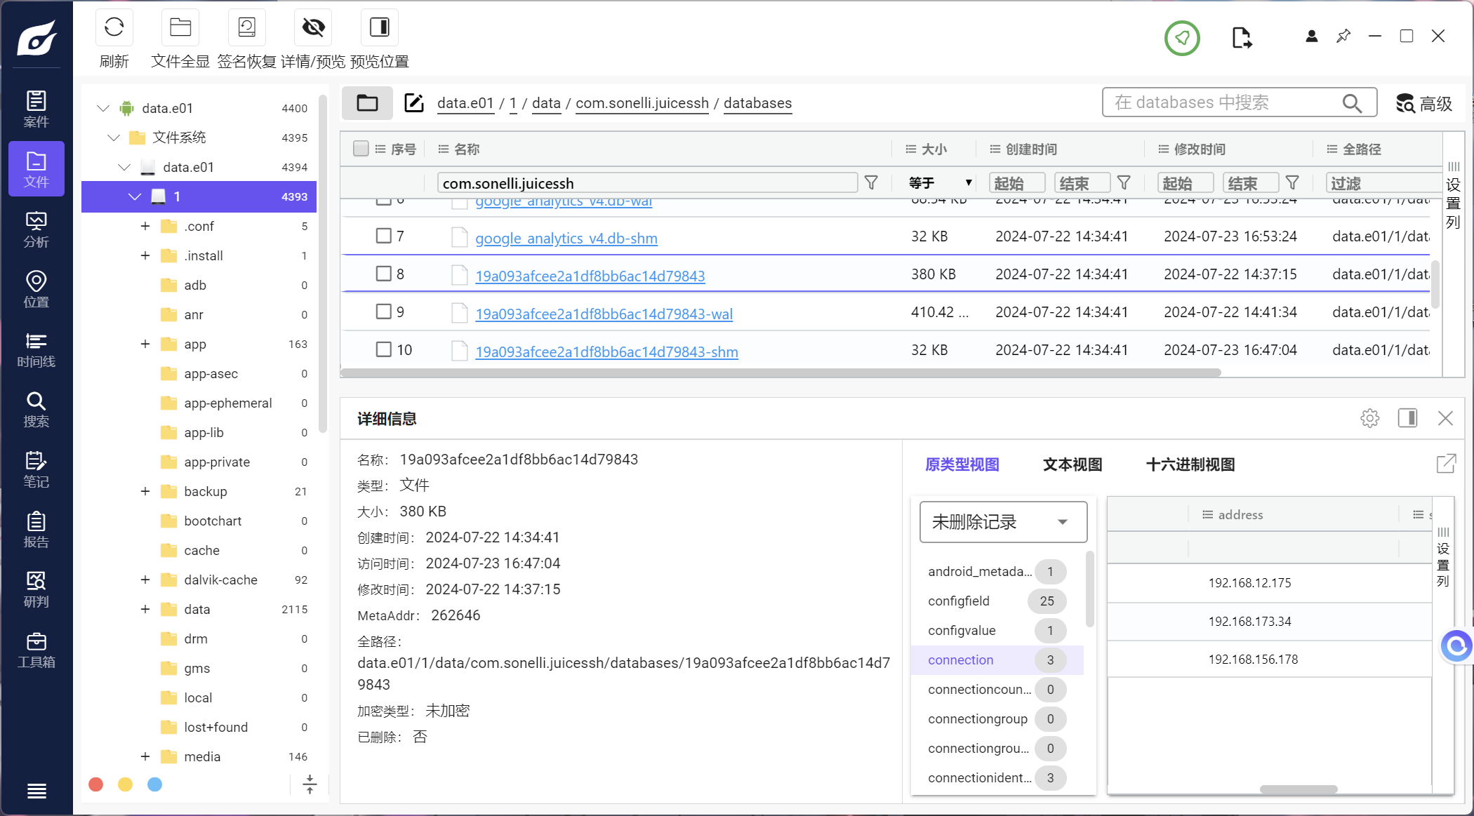The width and height of the screenshot is (1474, 816).
Task: Open the 时间线 sidebar section
Action: tap(36, 349)
